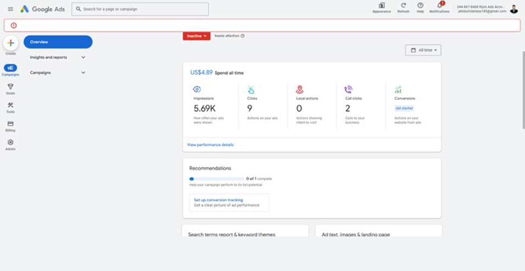Click Ad text, images & landing page heading

pos(356,234)
